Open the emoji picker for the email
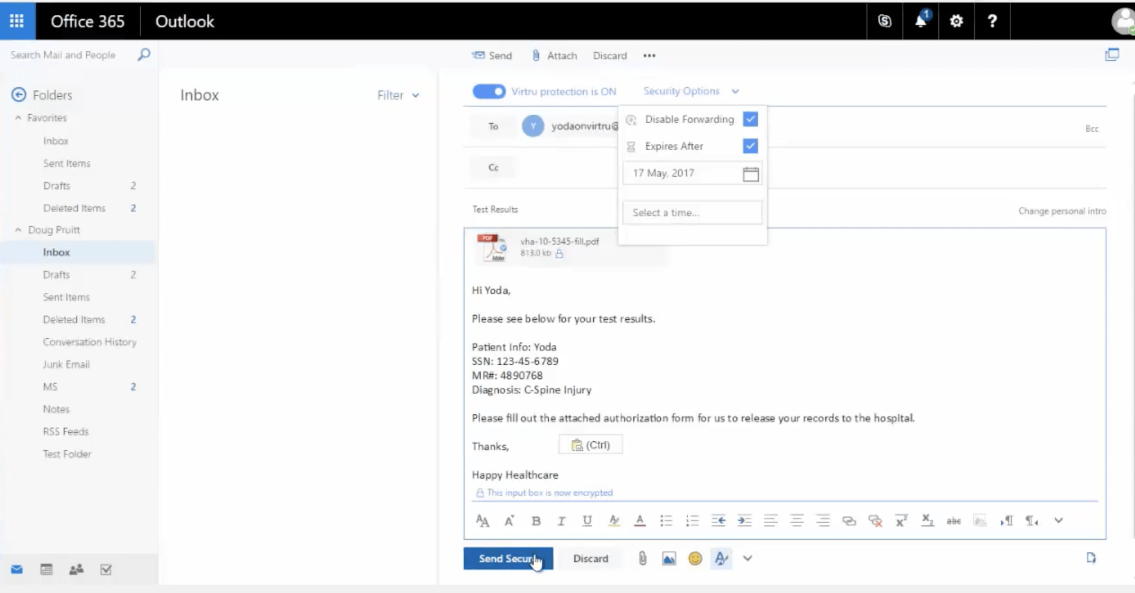 click(695, 558)
